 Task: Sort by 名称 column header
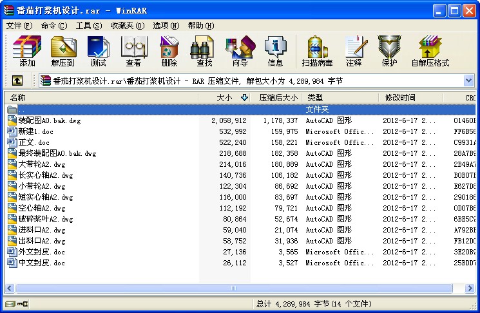point(101,98)
